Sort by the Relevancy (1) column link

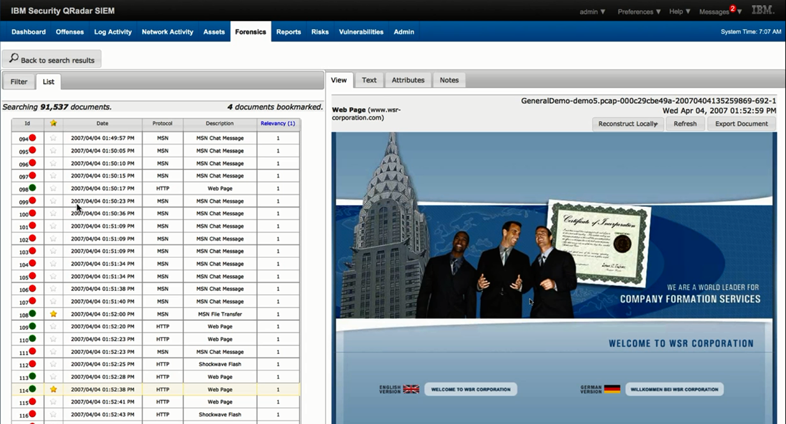pyautogui.click(x=278, y=124)
